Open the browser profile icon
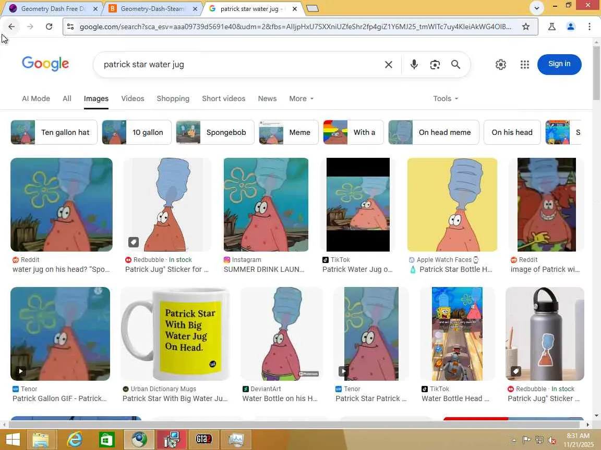601x450 pixels. coord(571,27)
